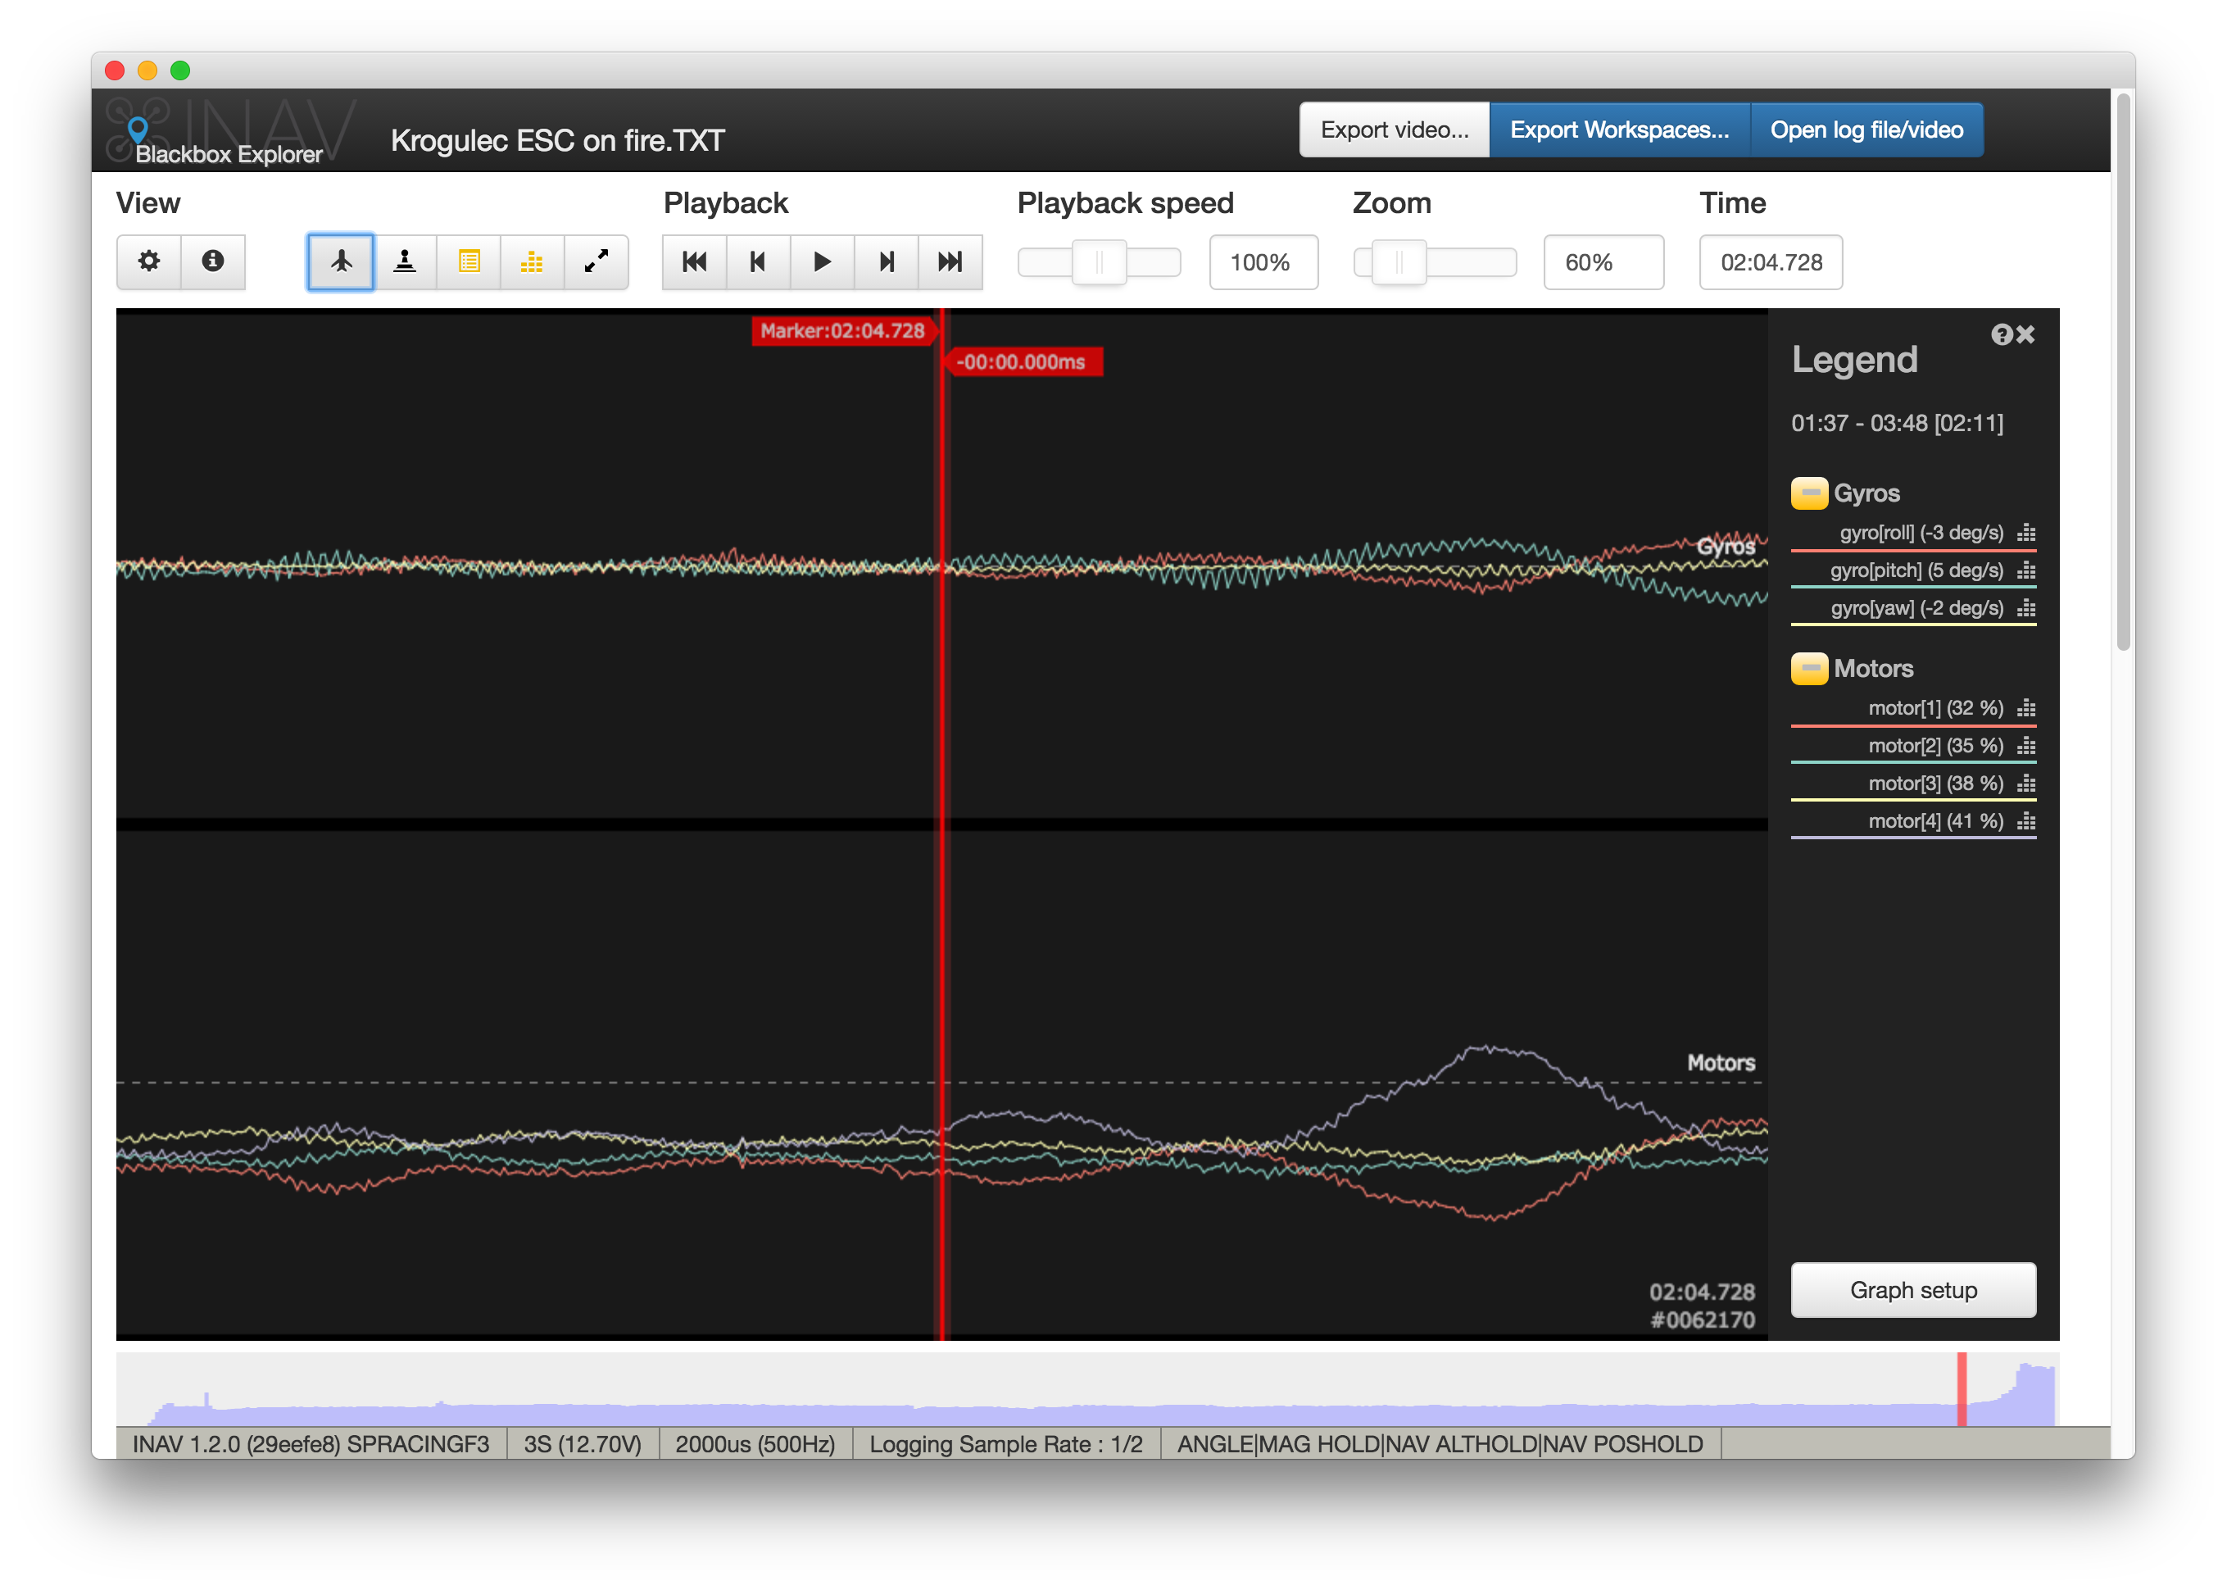Toggle the yellow table view button
This screenshot has height=1590, width=2227.
click(469, 261)
